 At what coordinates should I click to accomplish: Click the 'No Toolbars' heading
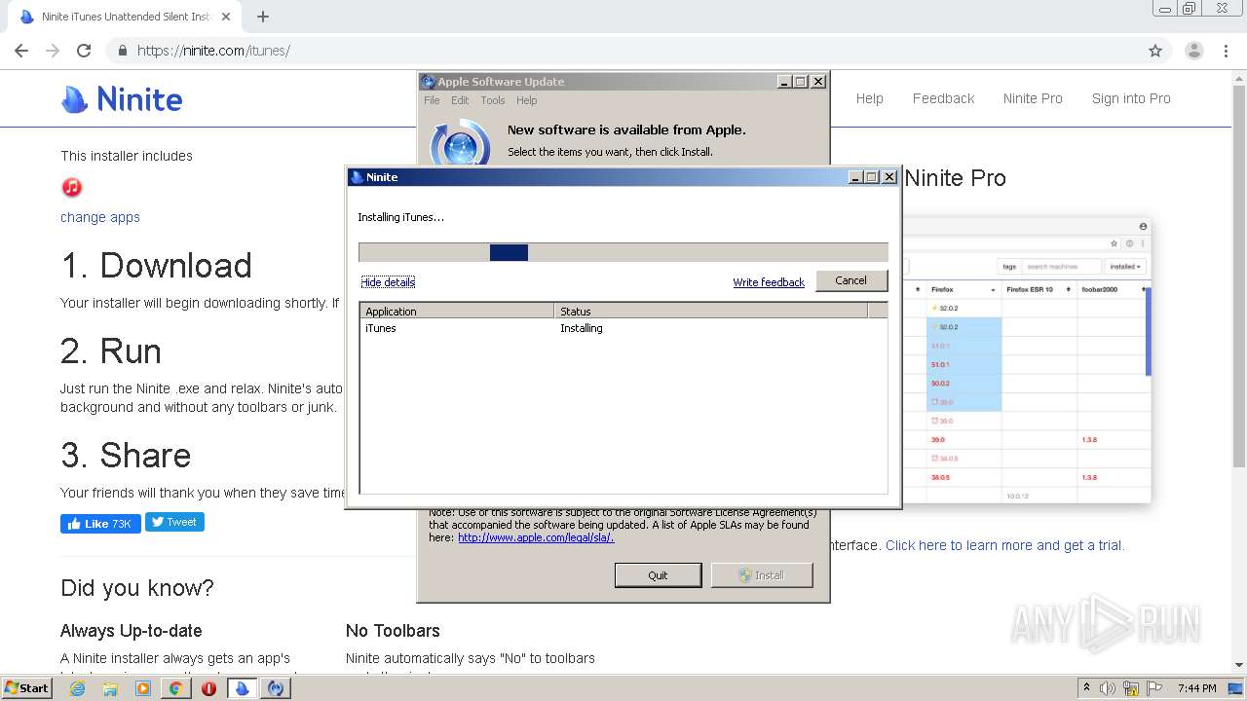[x=393, y=631]
